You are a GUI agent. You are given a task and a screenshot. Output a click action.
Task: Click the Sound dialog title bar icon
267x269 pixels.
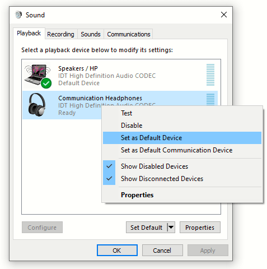18,15
